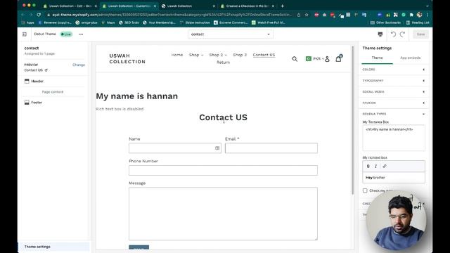Click the Return navigation link
Screen dimensions: 450x253
coord(224,63)
